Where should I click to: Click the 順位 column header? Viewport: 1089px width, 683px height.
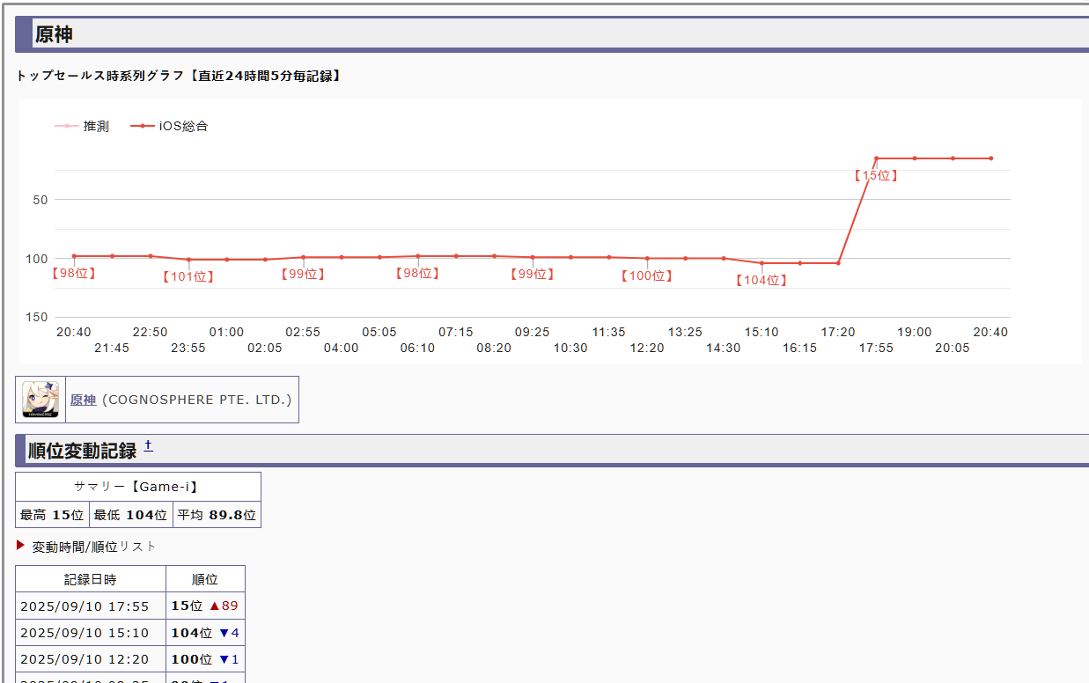point(205,579)
